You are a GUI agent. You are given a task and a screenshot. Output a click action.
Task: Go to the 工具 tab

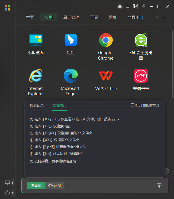94,17
